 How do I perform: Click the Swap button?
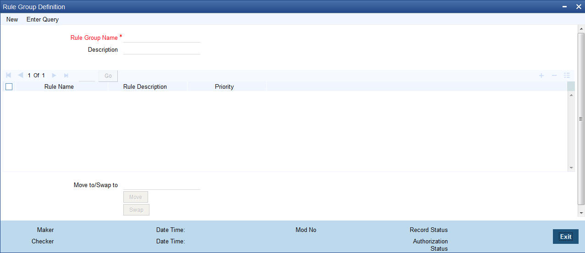coord(136,210)
